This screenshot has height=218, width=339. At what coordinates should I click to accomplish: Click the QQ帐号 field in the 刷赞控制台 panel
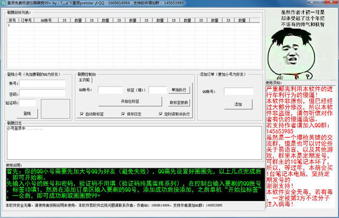click(110, 90)
